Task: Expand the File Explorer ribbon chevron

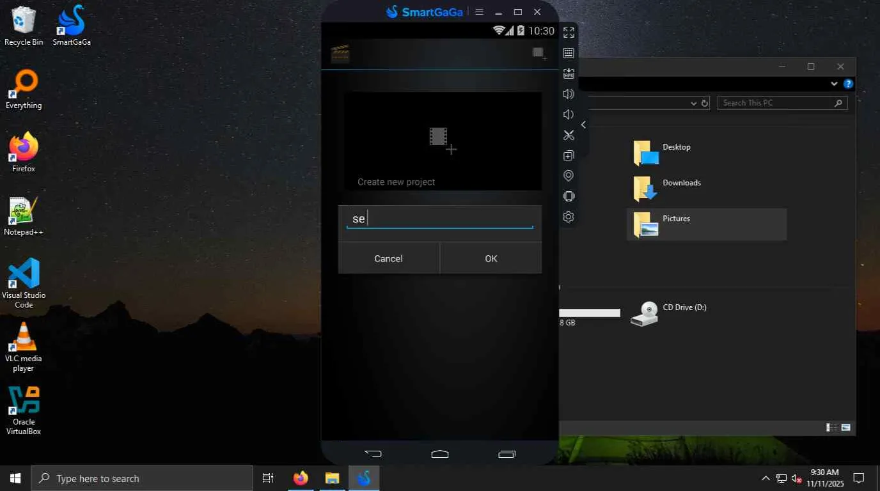Action: [834, 84]
